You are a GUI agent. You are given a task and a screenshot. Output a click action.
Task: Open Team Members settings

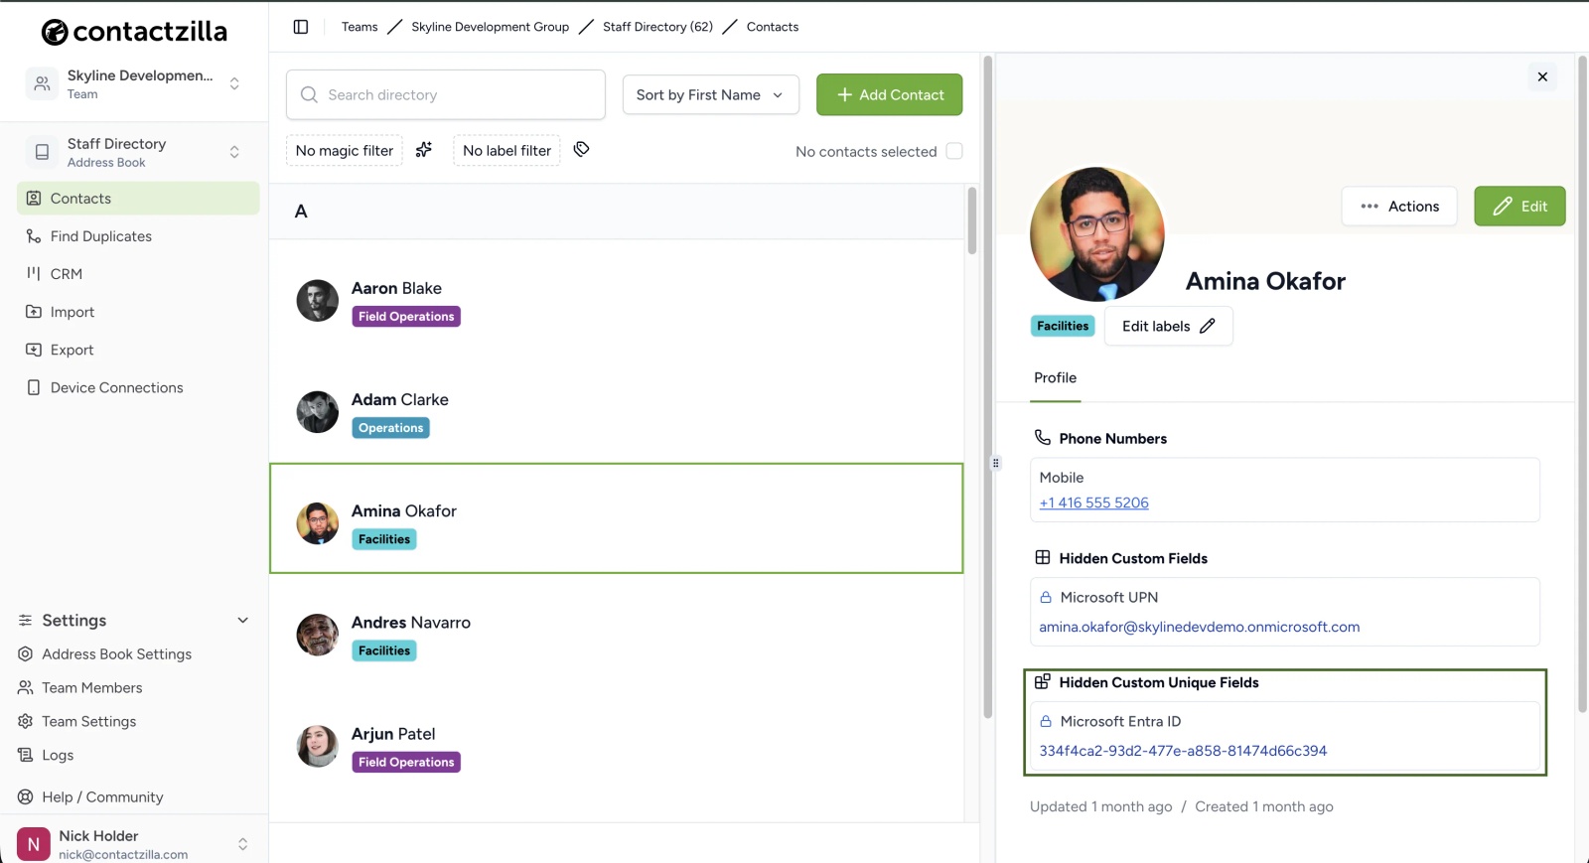click(80, 687)
